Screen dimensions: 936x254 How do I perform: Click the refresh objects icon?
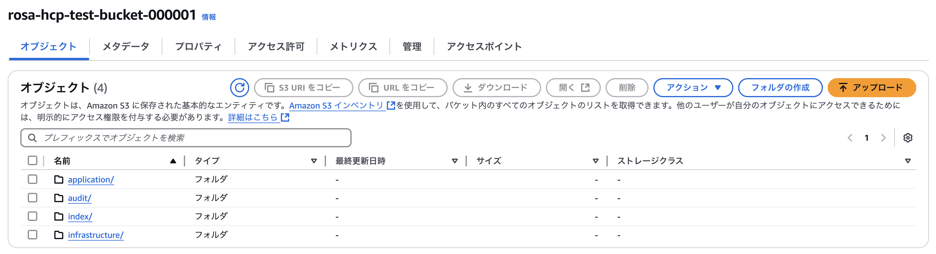tap(239, 87)
